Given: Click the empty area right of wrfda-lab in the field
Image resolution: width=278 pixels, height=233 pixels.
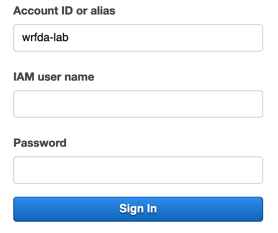Looking at the screenshot, I should [x=165, y=38].
